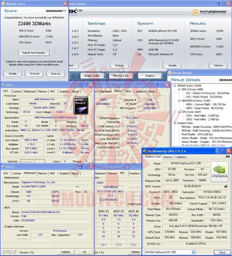Screen dimensions: 232x256
Task: Collapse the CPU Score: 6029 node
Action: [179, 112]
